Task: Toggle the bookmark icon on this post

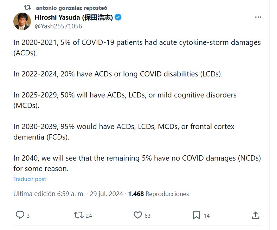Action: (x=197, y=215)
